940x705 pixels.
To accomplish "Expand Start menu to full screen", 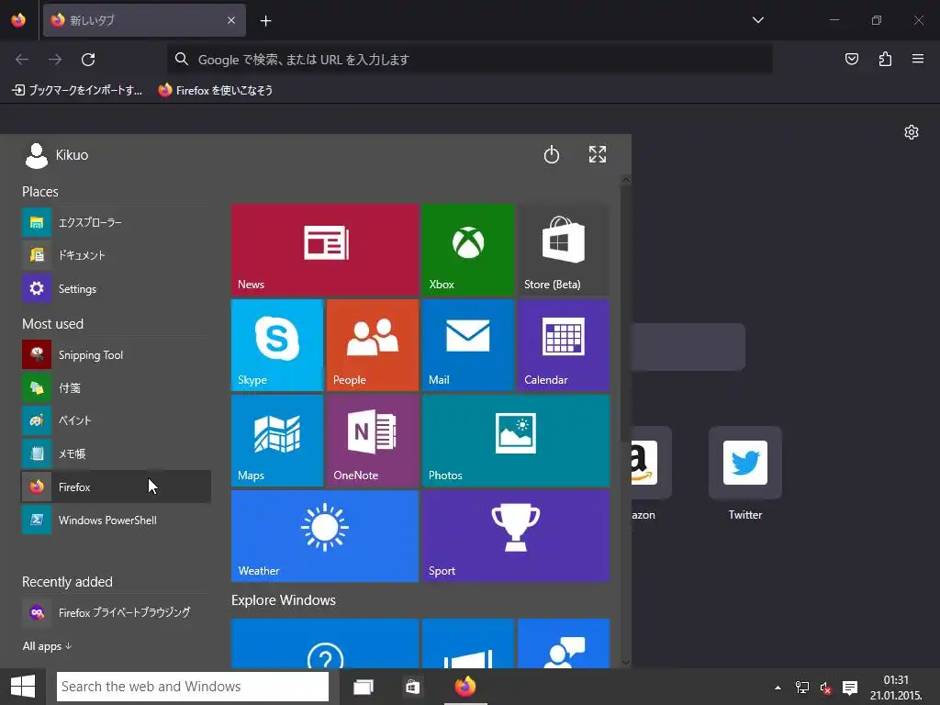I will [x=597, y=154].
